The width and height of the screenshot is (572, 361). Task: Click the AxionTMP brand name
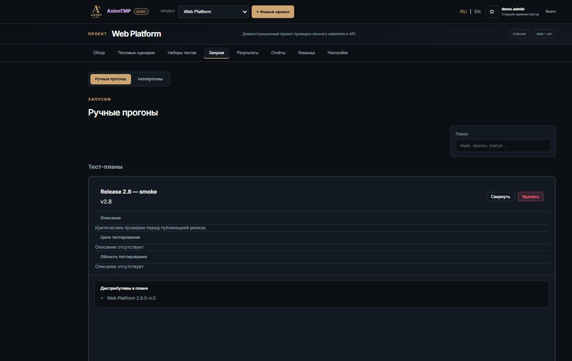tap(119, 11)
